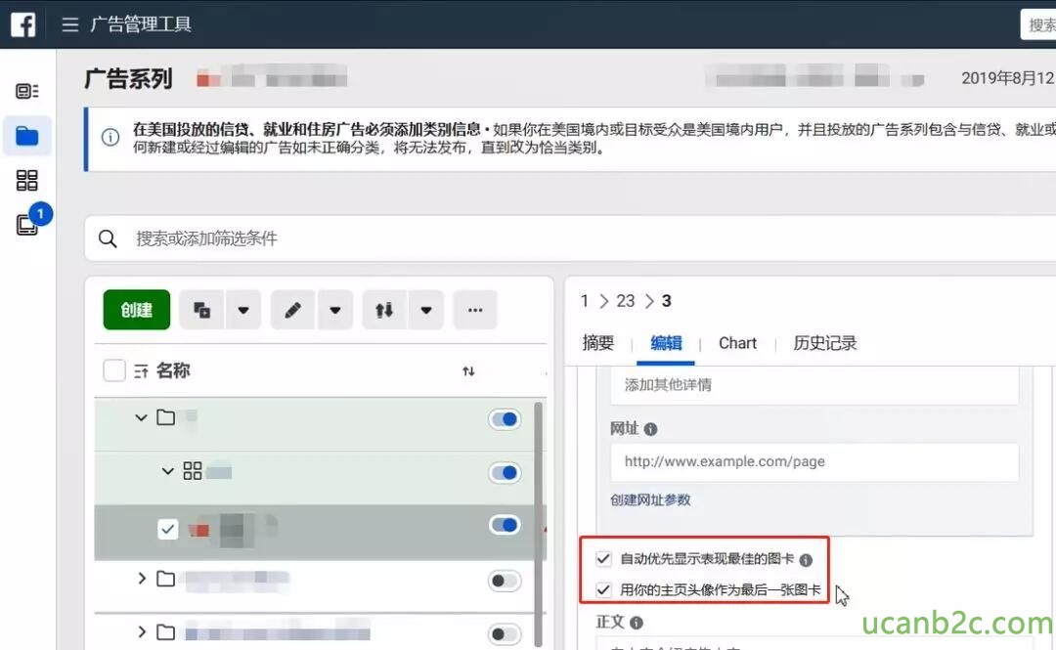Collapse the first campaign folder chevron
Image resolution: width=1056 pixels, height=650 pixels.
141,417
